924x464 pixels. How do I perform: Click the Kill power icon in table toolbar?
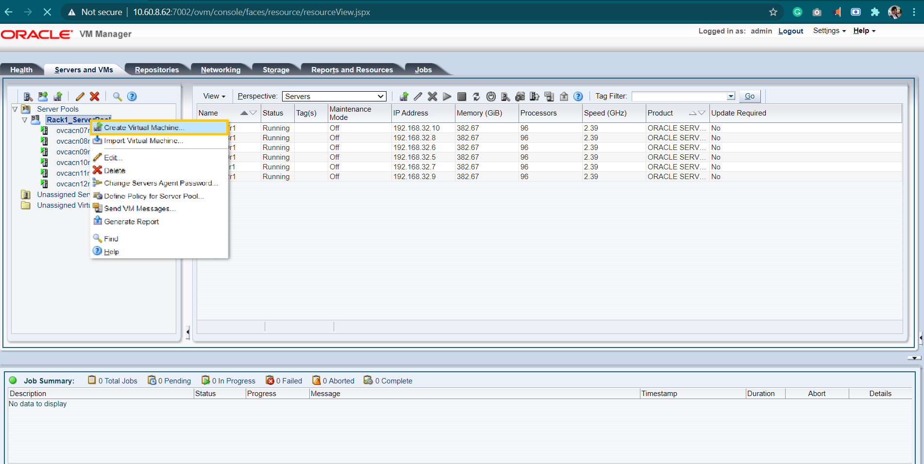(491, 96)
